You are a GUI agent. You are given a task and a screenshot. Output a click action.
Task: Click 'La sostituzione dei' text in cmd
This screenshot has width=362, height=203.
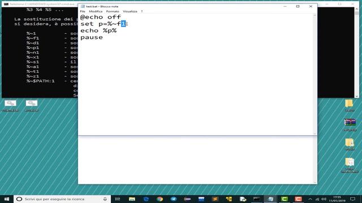pos(44,19)
